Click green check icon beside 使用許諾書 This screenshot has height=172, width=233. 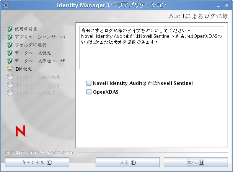click(10, 29)
